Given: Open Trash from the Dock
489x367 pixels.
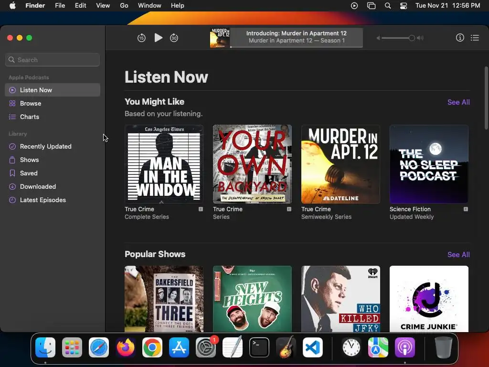Looking at the screenshot, I should 443,347.
